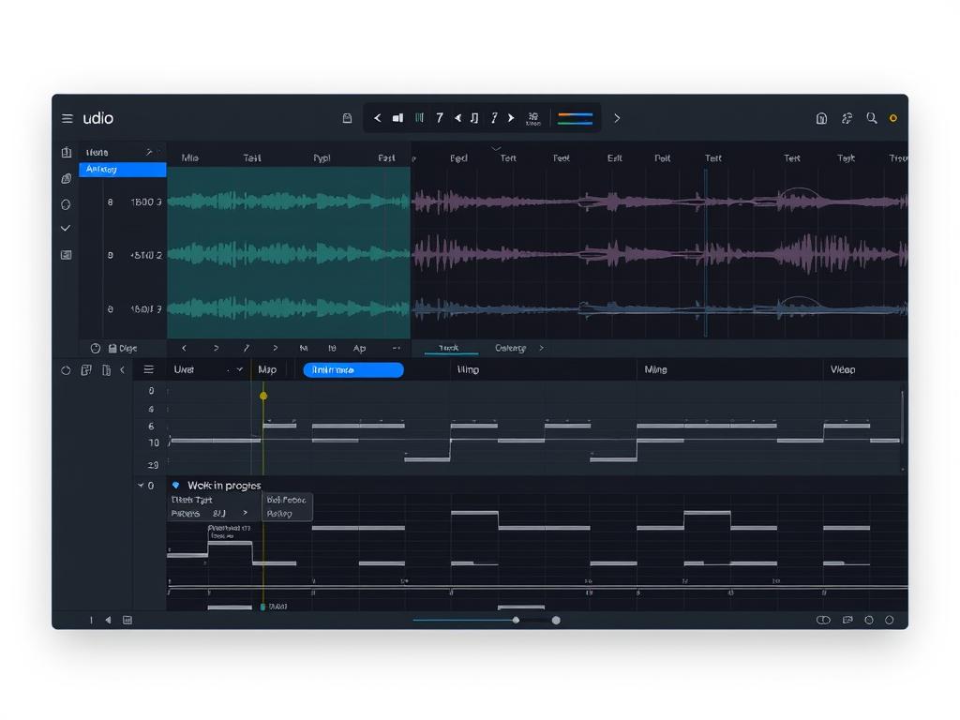Screen dimensions: 960x720
Task: Click the circular loop icon in the lower toolbar
Action: click(x=66, y=370)
